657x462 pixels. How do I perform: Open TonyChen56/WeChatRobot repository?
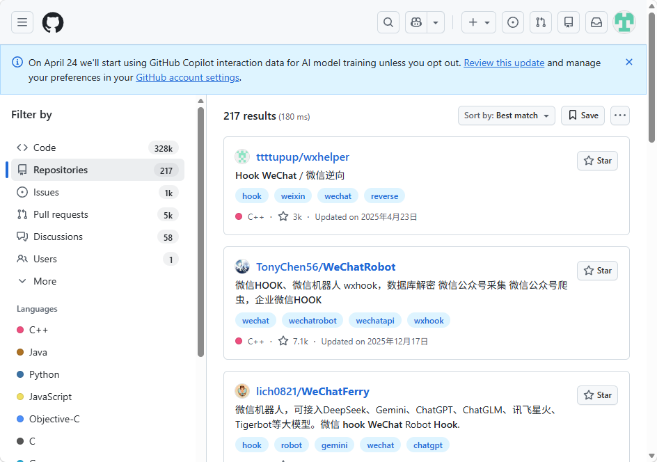pyautogui.click(x=326, y=267)
